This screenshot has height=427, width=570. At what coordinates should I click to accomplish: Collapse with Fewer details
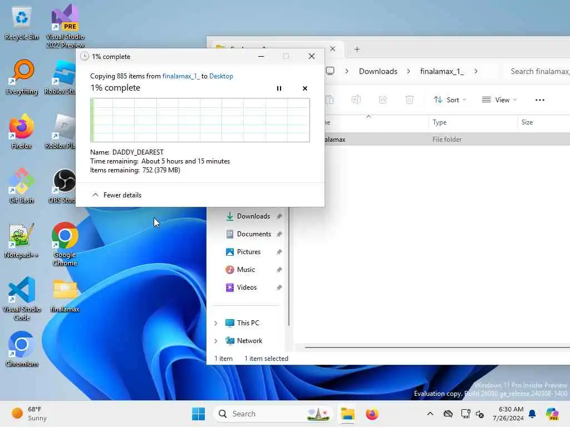117,195
